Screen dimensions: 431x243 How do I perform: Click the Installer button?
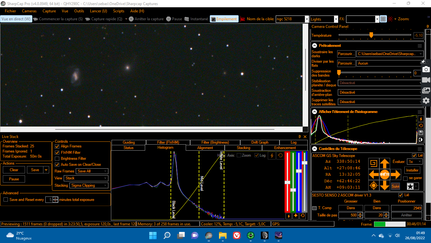click(412, 170)
